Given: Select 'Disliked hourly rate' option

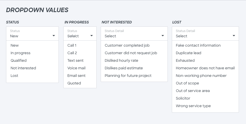Looking at the screenshot, I should pyautogui.click(x=121, y=60).
